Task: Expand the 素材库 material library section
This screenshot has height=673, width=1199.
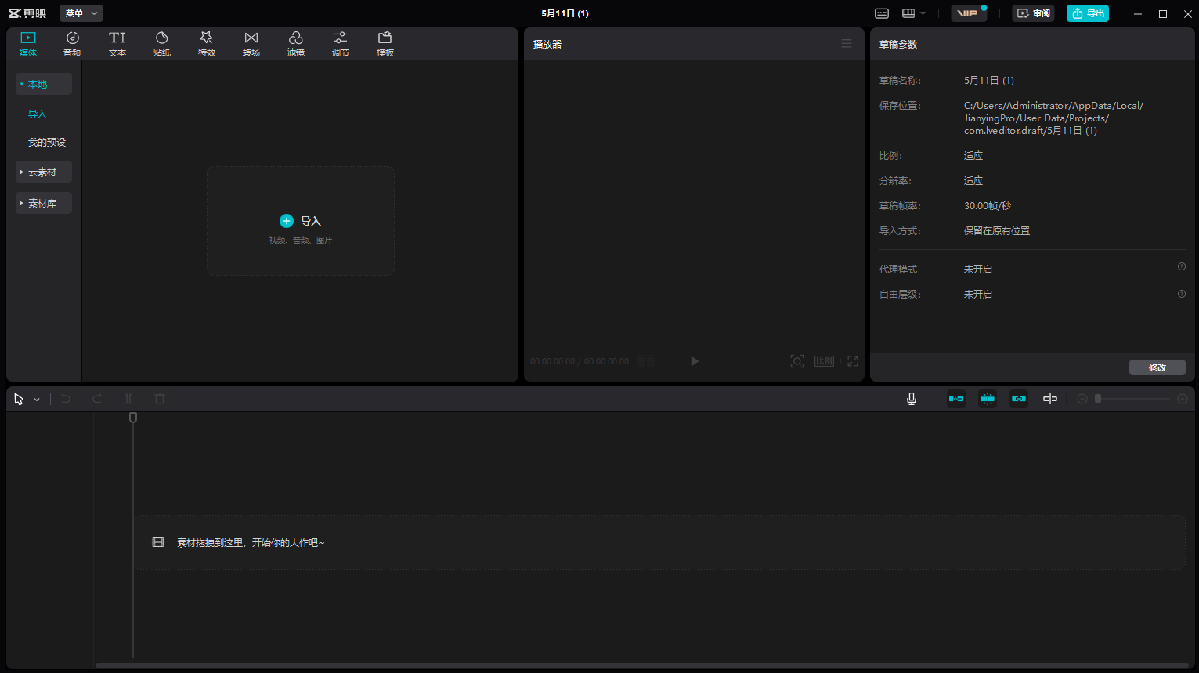Action: (x=44, y=203)
